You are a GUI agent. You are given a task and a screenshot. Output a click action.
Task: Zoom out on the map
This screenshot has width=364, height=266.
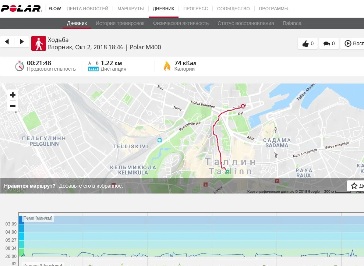(x=13, y=106)
